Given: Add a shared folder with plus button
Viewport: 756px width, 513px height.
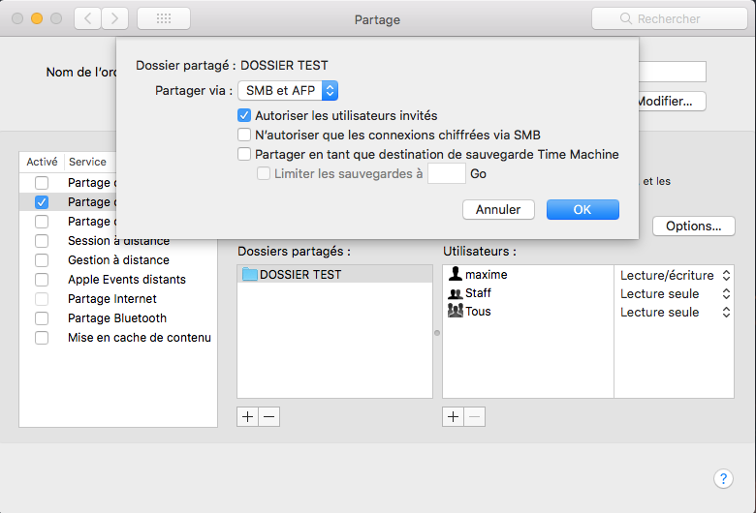Looking at the screenshot, I should [x=248, y=416].
